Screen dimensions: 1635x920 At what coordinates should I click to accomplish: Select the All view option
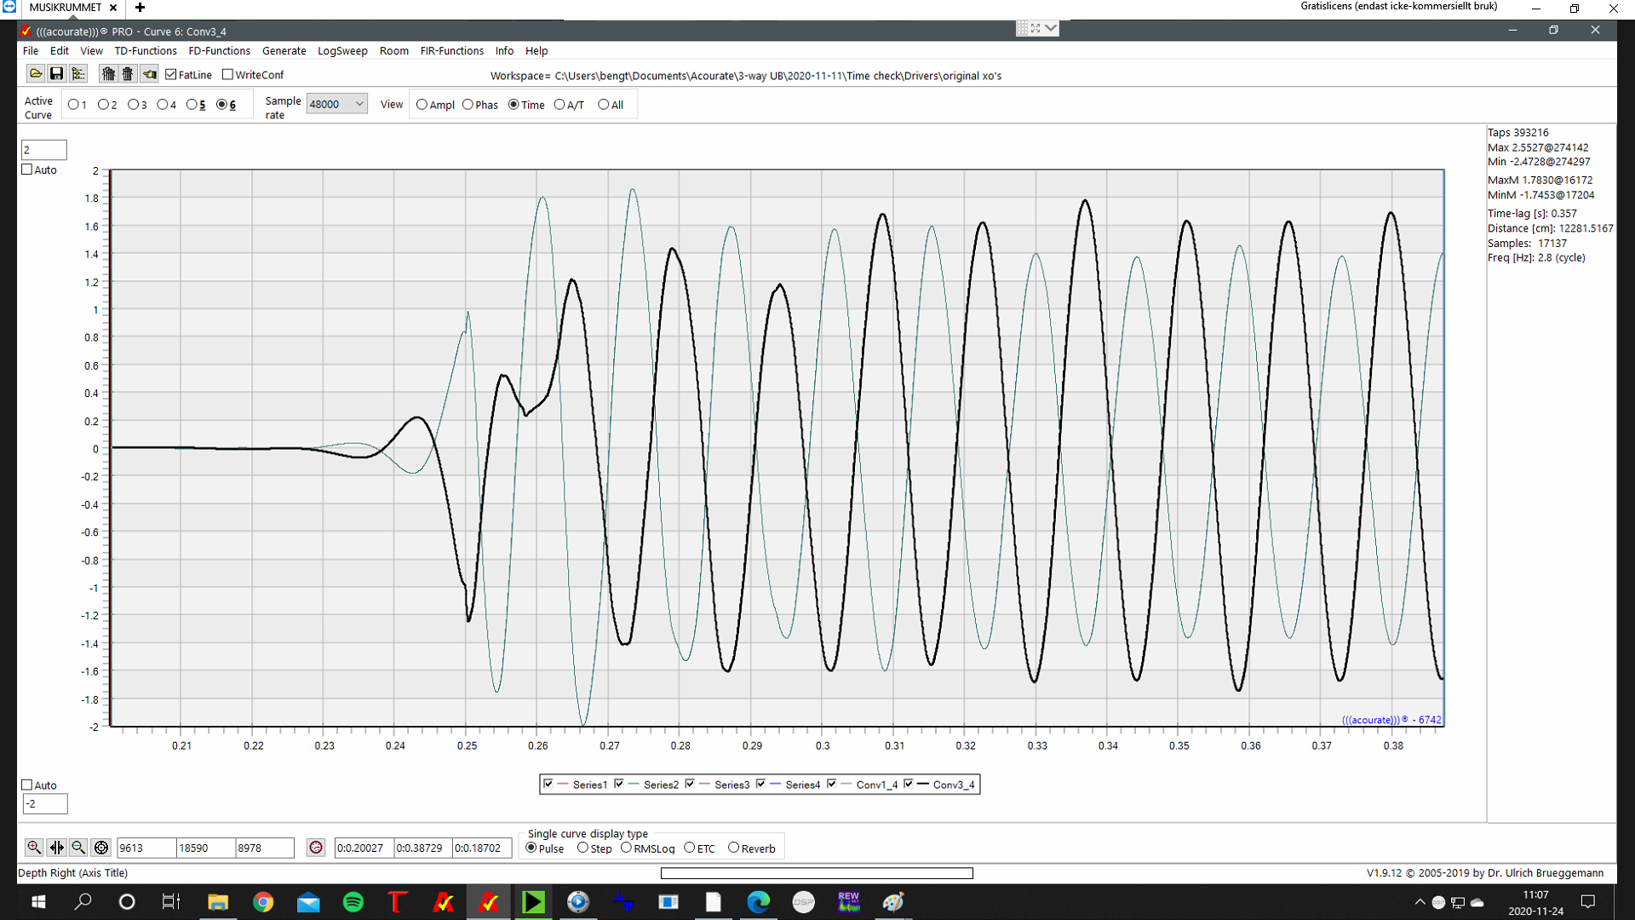point(604,105)
